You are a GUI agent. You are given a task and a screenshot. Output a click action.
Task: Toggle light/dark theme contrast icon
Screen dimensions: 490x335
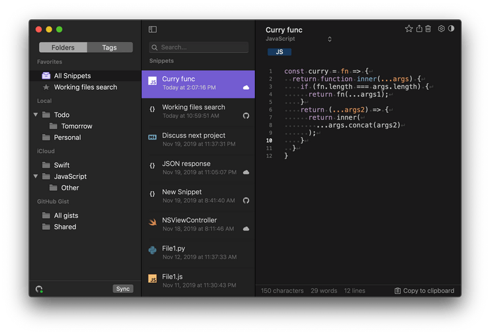451,28
